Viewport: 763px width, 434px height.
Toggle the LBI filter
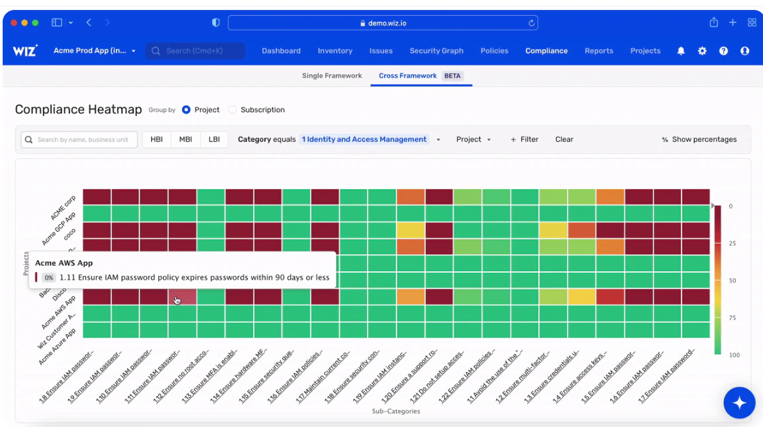click(214, 139)
